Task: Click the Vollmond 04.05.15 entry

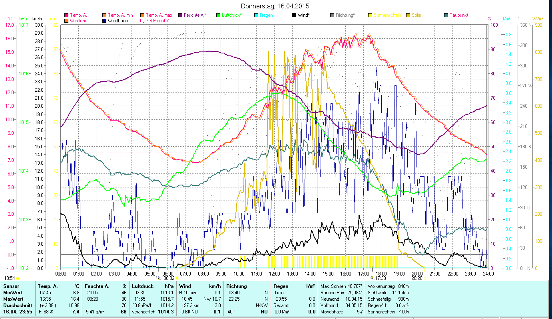Action: coord(342,305)
